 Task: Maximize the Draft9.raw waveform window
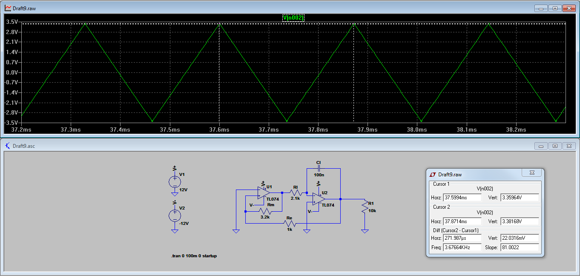click(x=555, y=8)
